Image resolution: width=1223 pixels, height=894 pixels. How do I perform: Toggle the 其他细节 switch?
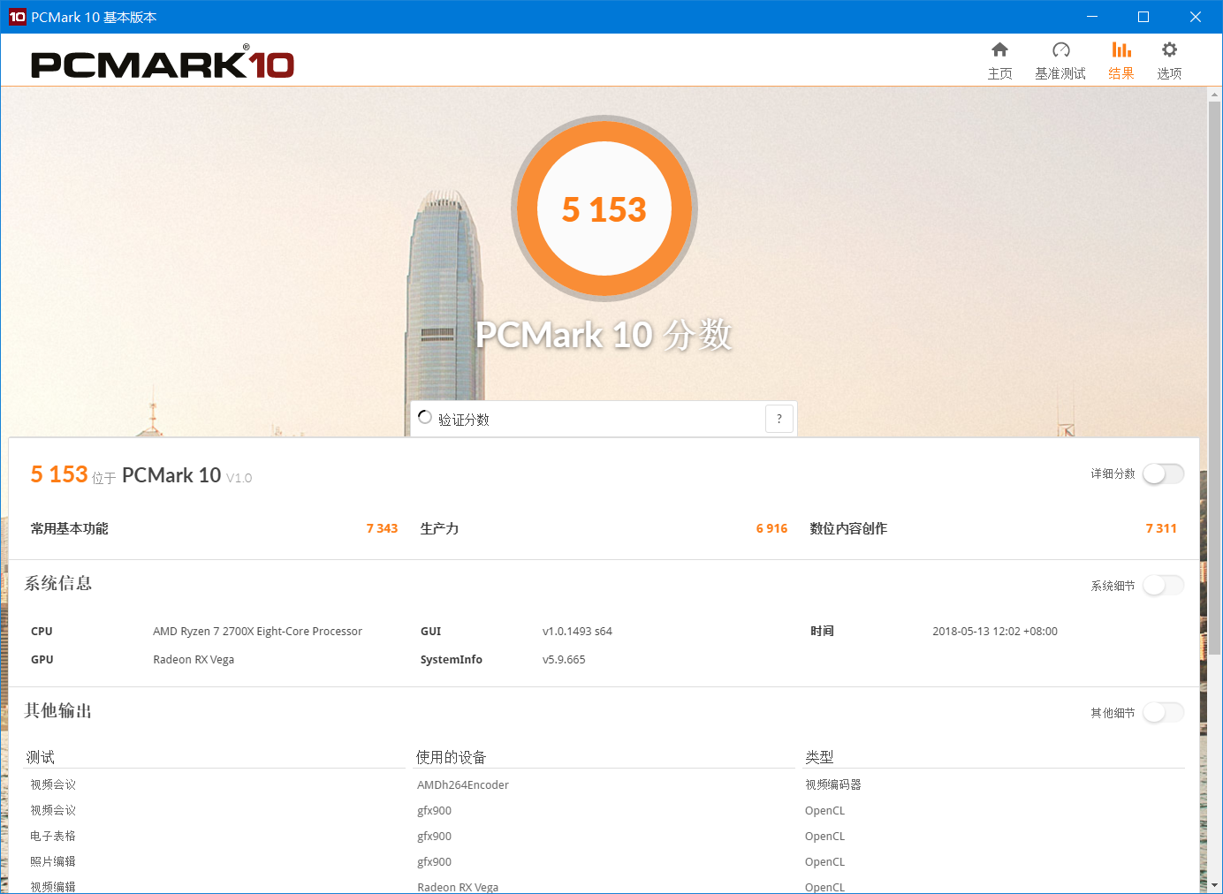(1163, 713)
